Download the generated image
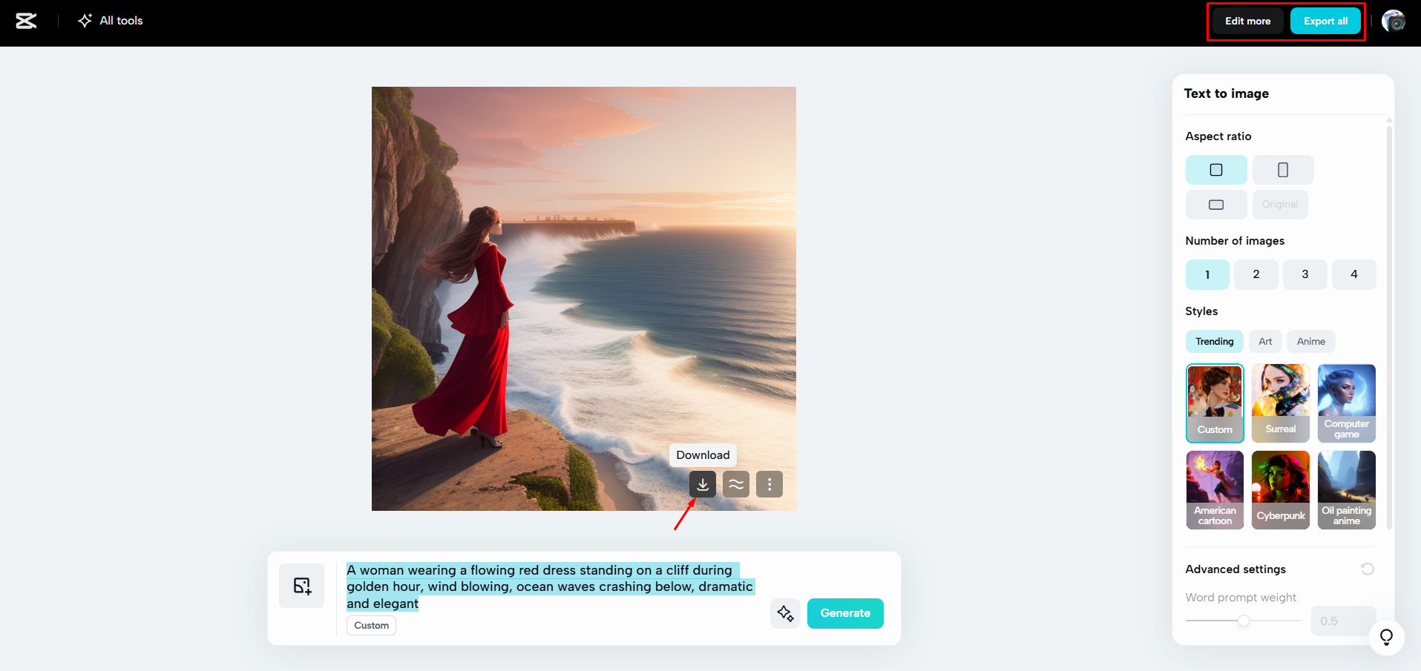1421x671 pixels. 702,483
